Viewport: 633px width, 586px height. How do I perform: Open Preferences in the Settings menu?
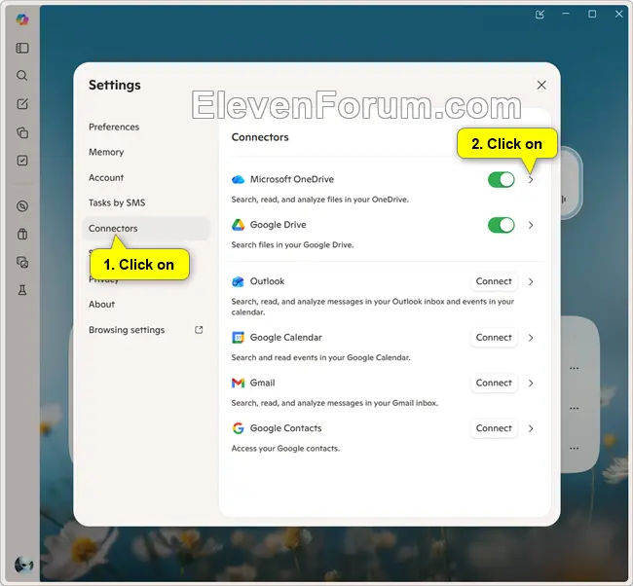coord(114,127)
